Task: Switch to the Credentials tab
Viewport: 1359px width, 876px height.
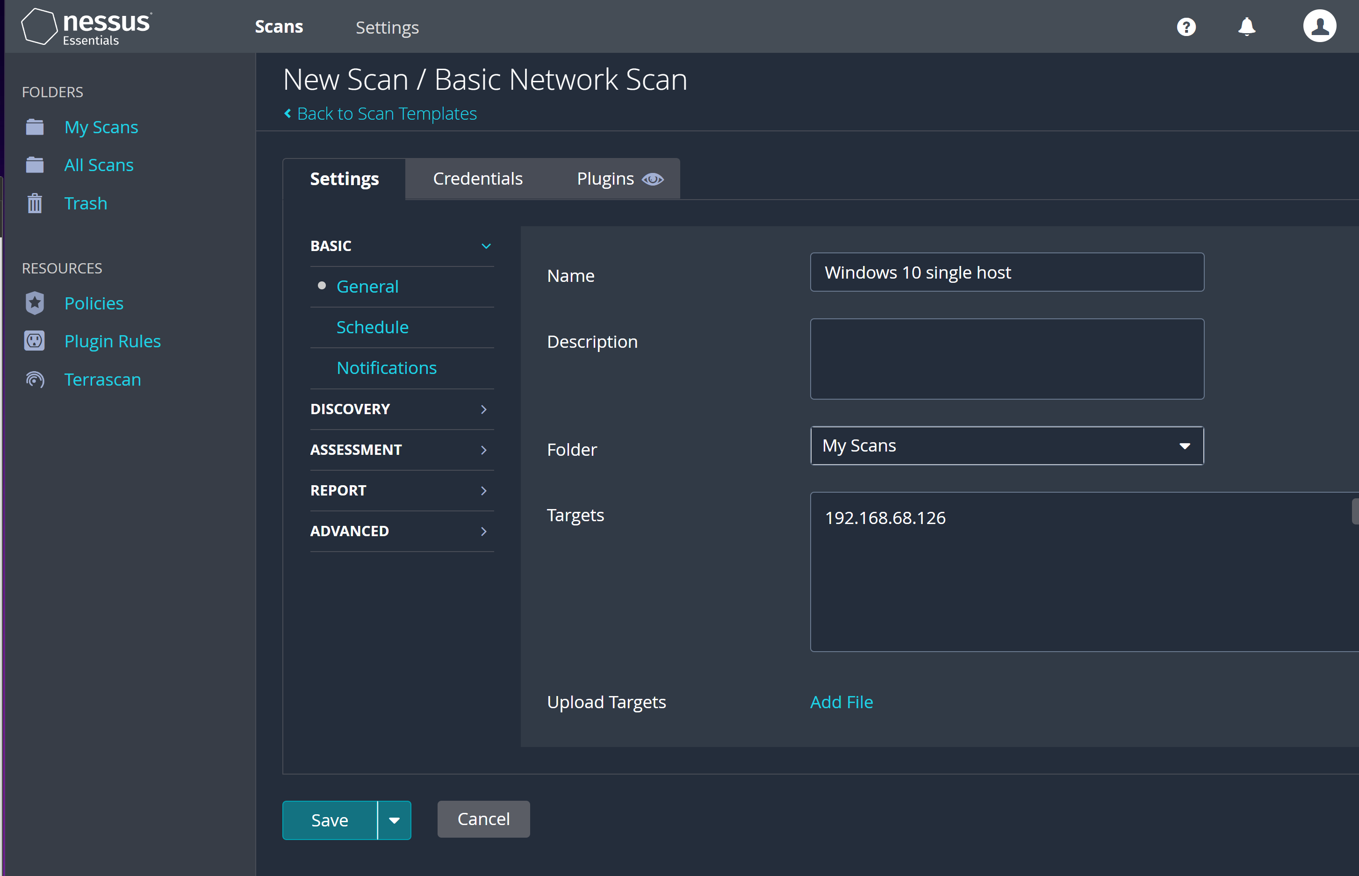Action: pyautogui.click(x=477, y=178)
